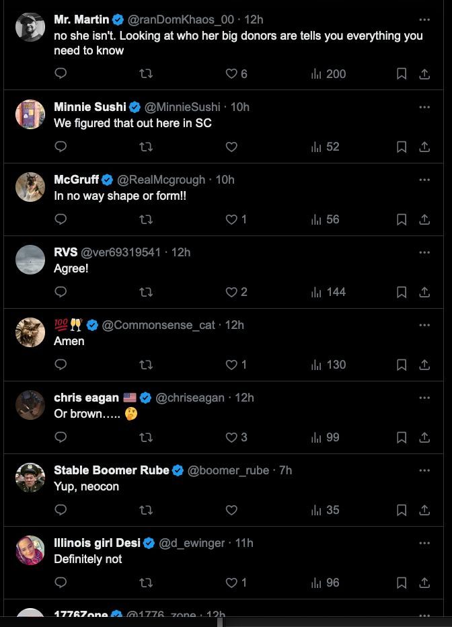Image resolution: width=452 pixels, height=627 pixels.
Task: Open the three-dot menu on McGruff's tweet
Action: pyautogui.click(x=424, y=180)
